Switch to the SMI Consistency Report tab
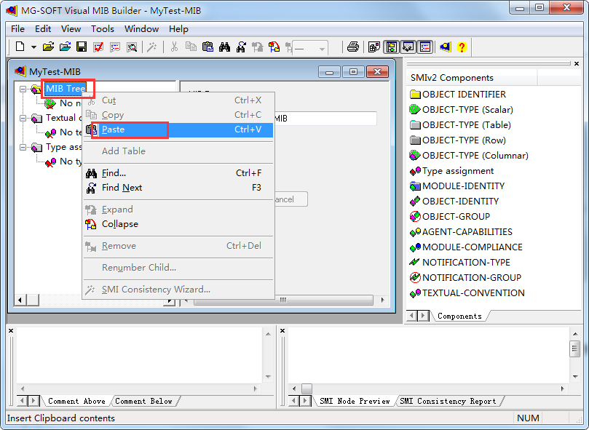Image resolution: width=589 pixels, height=430 pixels. coord(448,401)
